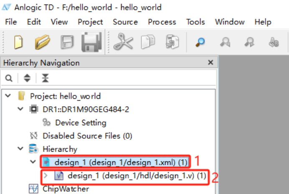Click the scissors Cut icon
Screen dimensions: 289x194
[x=123, y=41]
